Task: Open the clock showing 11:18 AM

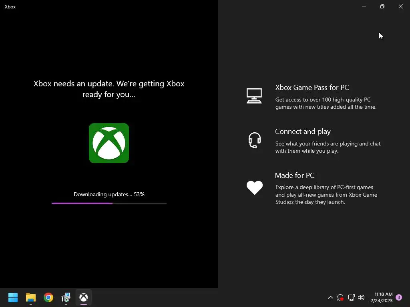Action: 382,297
